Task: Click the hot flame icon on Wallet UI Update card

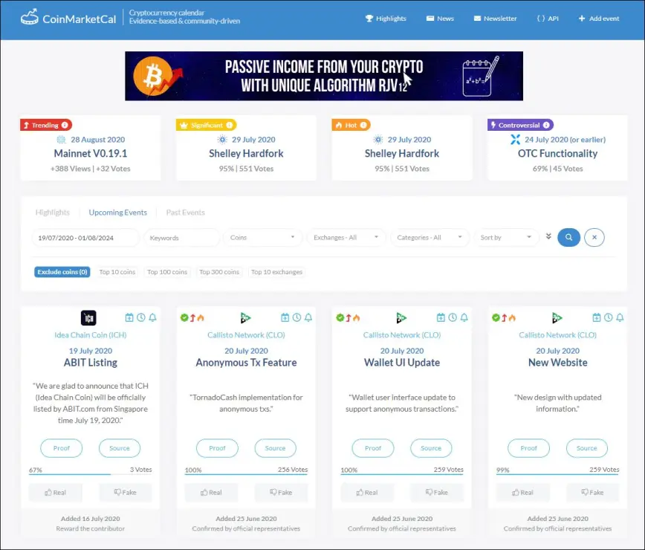Action: click(x=356, y=317)
